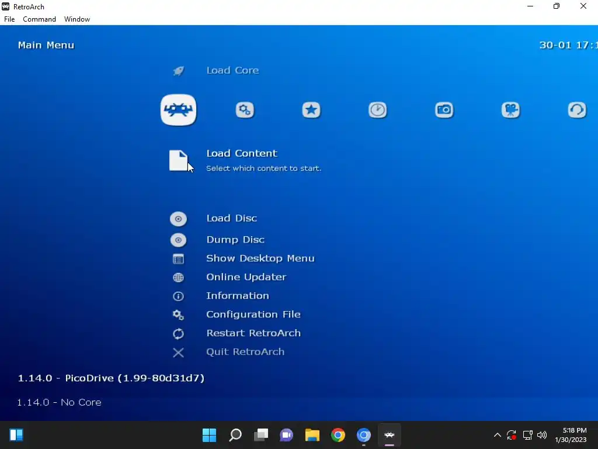Open the Netplay headset tab icon

click(577, 110)
